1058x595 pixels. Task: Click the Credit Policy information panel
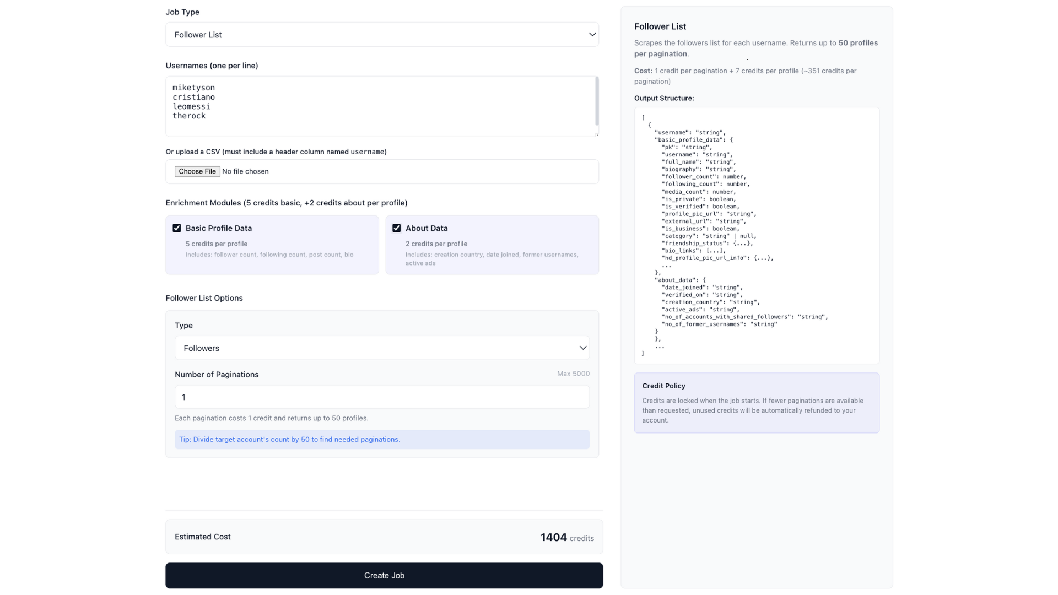(756, 403)
